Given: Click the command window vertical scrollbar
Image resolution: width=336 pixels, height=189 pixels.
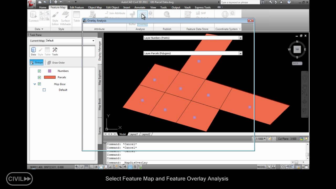Looking at the screenshot, I should coord(308,151).
